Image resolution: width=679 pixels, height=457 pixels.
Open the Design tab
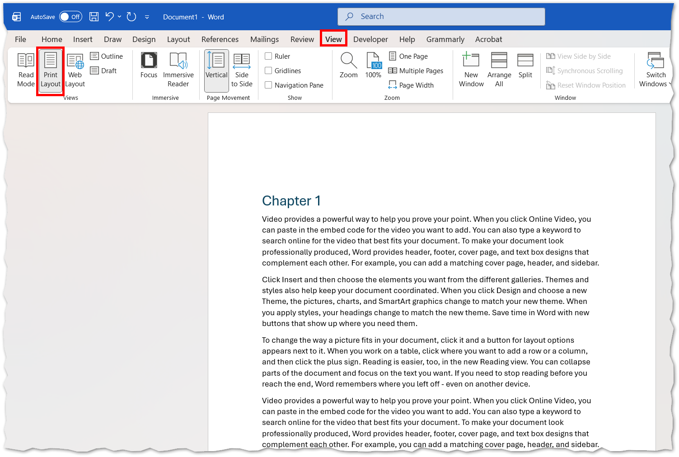144,39
